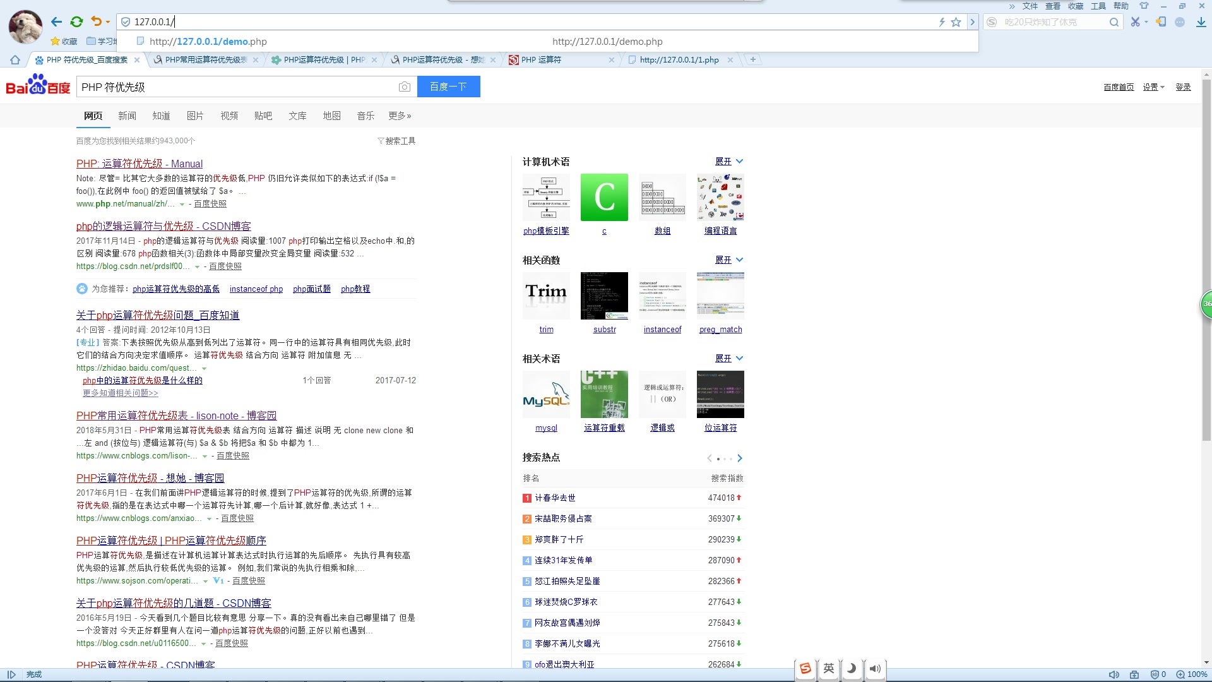This screenshot has height=682, width=1212.
Task: Switch to the 新闻 search category
Action: coord(127,116)
